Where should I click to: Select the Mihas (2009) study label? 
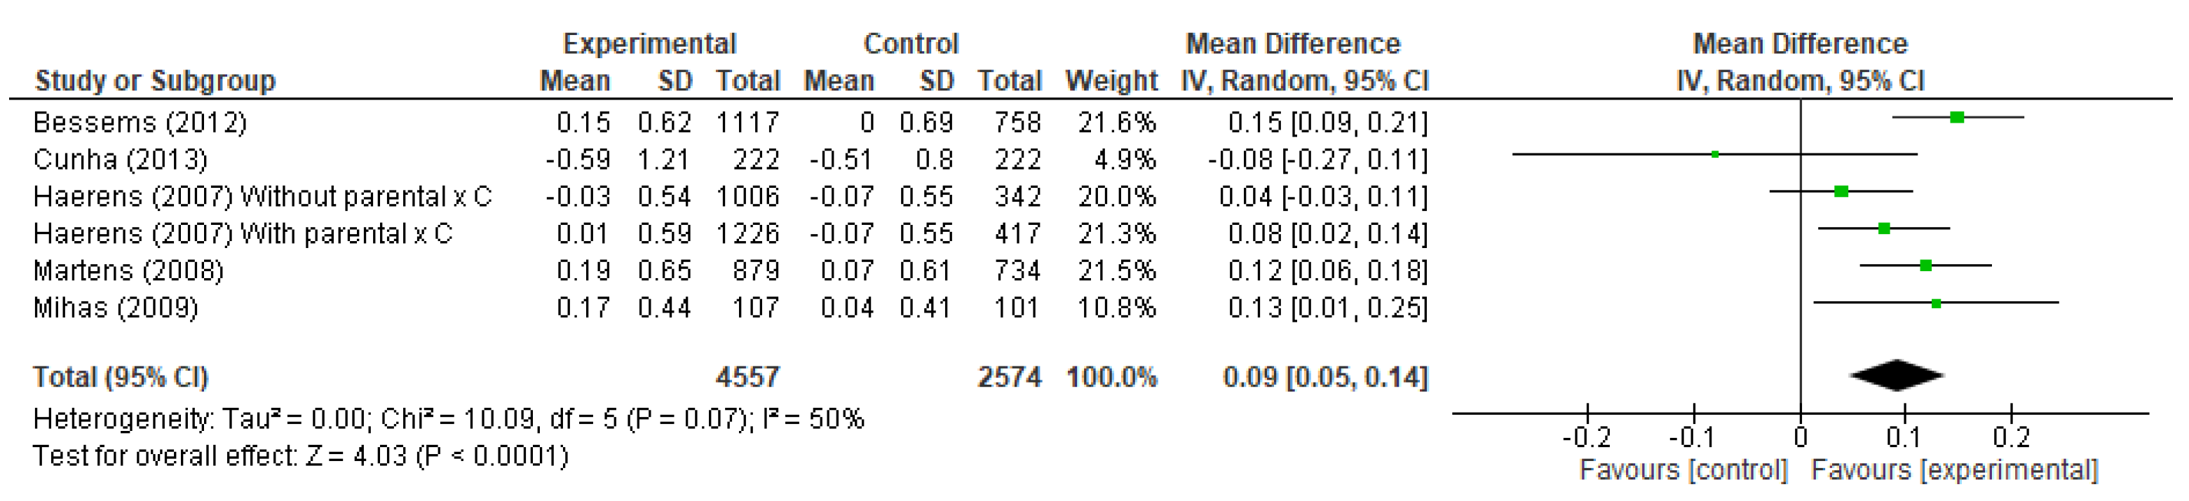tap(116, 308)
